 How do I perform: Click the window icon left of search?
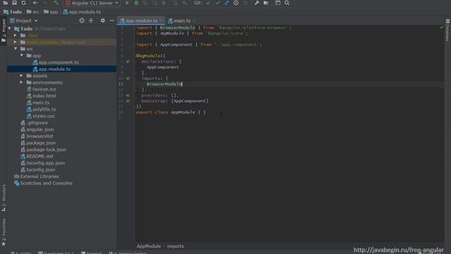[278, 3]
